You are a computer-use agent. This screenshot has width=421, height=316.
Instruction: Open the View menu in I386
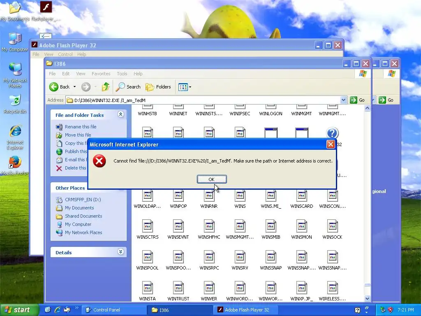coord(81,74)
